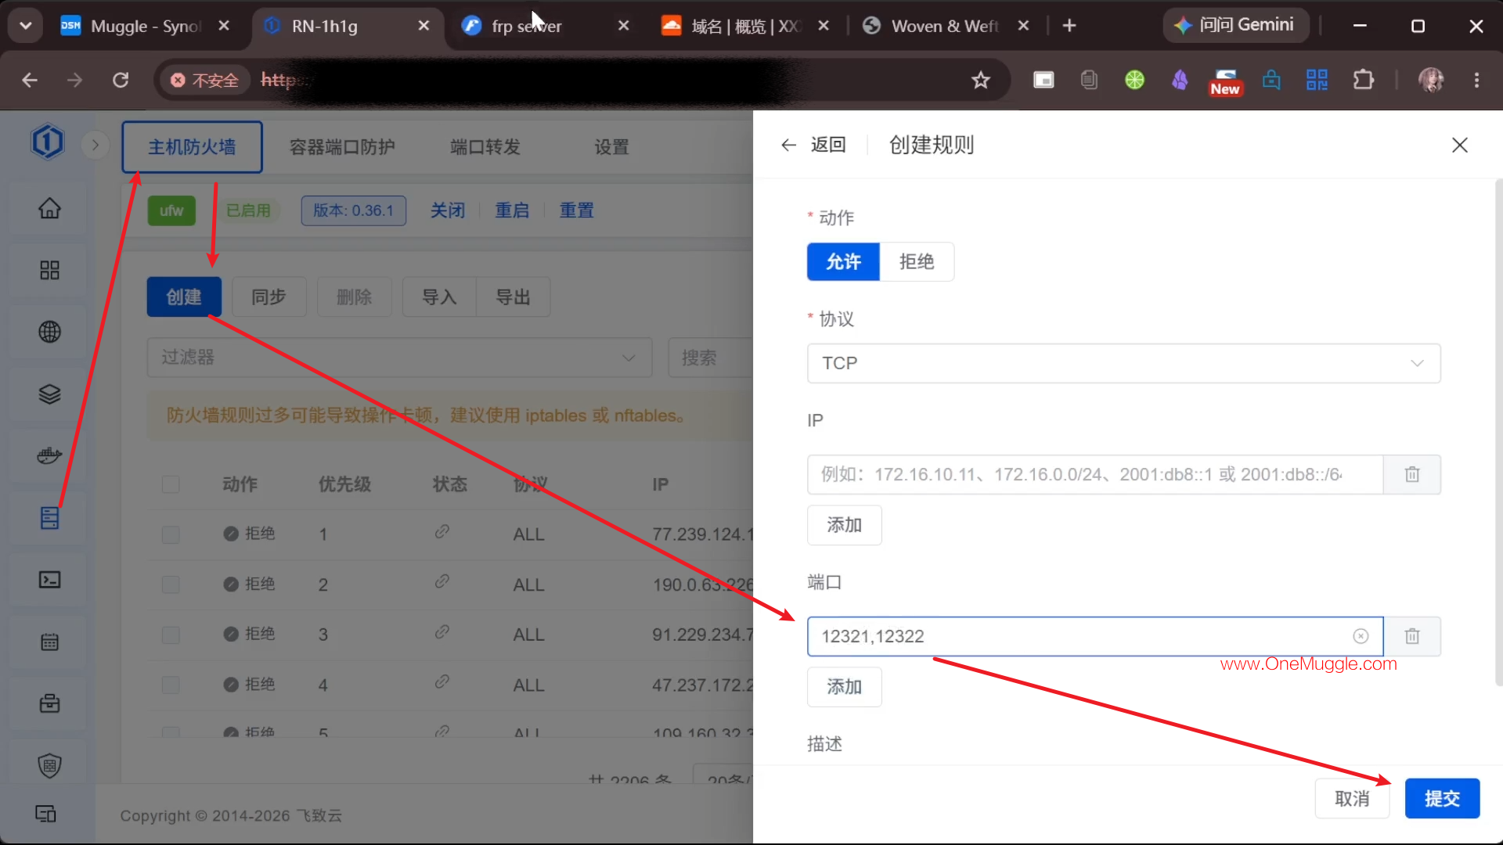
Task: Expand the sidebar with the chevron button
Action: pyautogui.click(x=96, y=145)
